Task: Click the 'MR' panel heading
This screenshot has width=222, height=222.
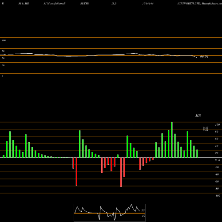Action: click(x=198, y=115)
